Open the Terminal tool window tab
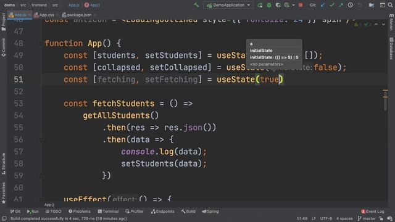395x222 pixels. [108, 212]
